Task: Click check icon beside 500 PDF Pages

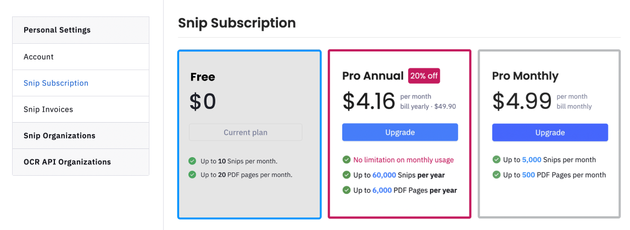Action: click(x=497, y=175)
